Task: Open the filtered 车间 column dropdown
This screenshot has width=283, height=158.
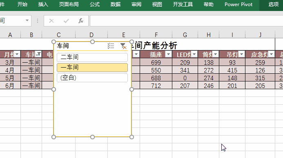Action: click(x=38, y=54)
